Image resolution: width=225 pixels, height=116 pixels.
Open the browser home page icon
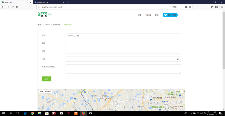click(17, 7)
